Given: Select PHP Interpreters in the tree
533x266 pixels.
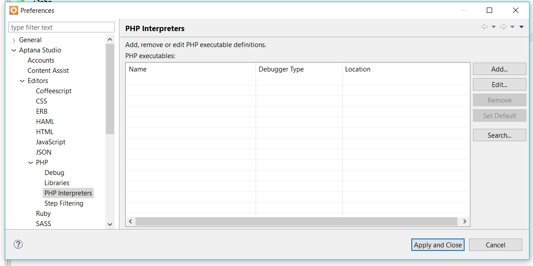Looking at the screenshot, I should click(x=68, y=193).
